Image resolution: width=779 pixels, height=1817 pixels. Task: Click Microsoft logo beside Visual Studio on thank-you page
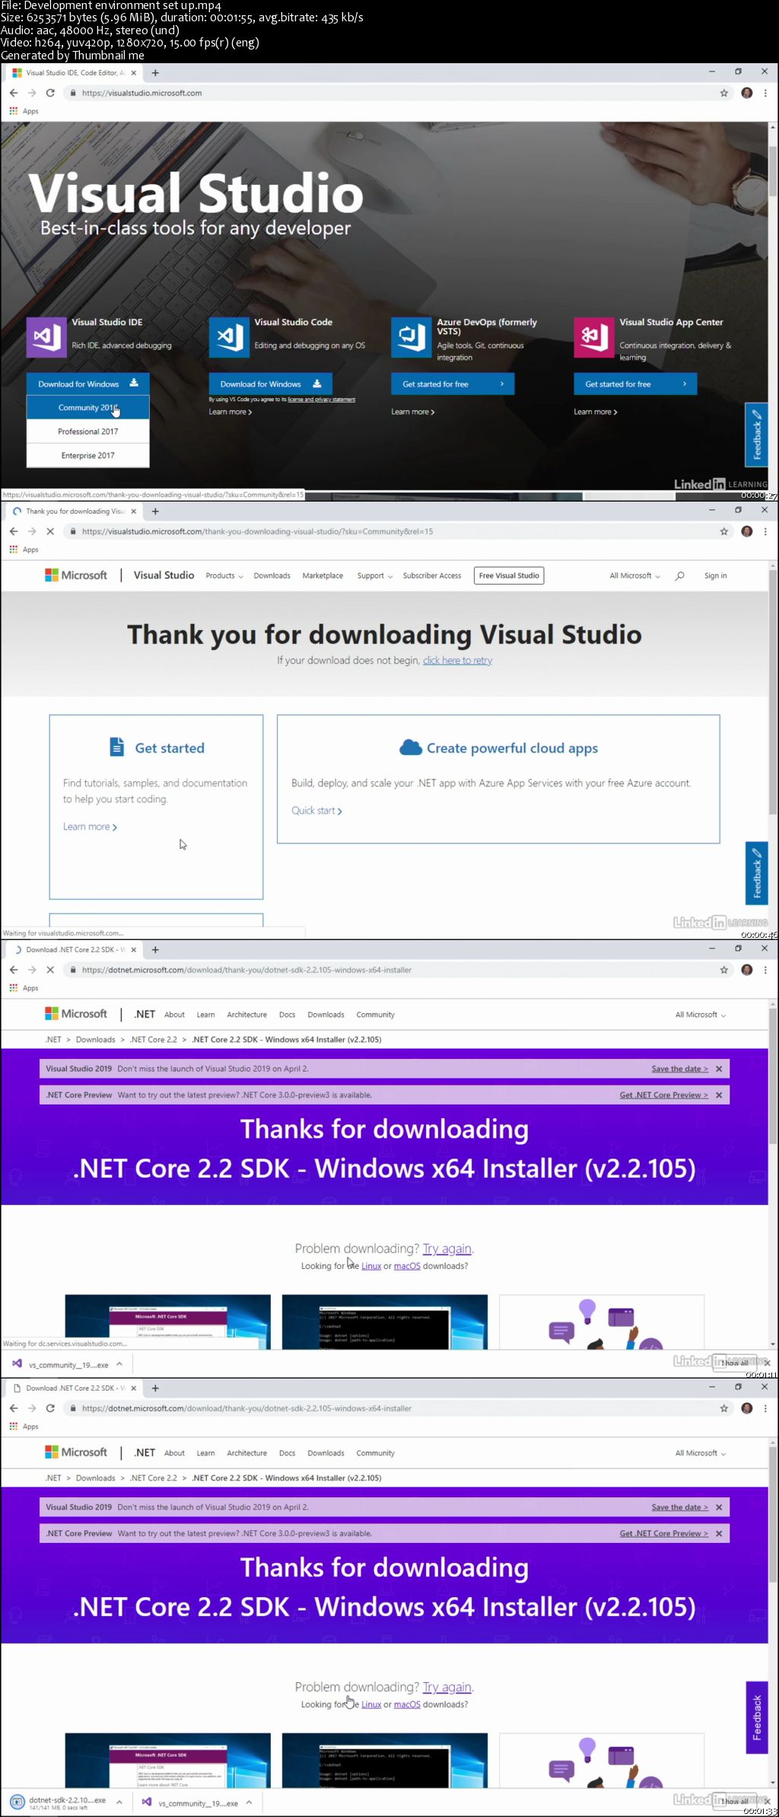coord(76,575)
